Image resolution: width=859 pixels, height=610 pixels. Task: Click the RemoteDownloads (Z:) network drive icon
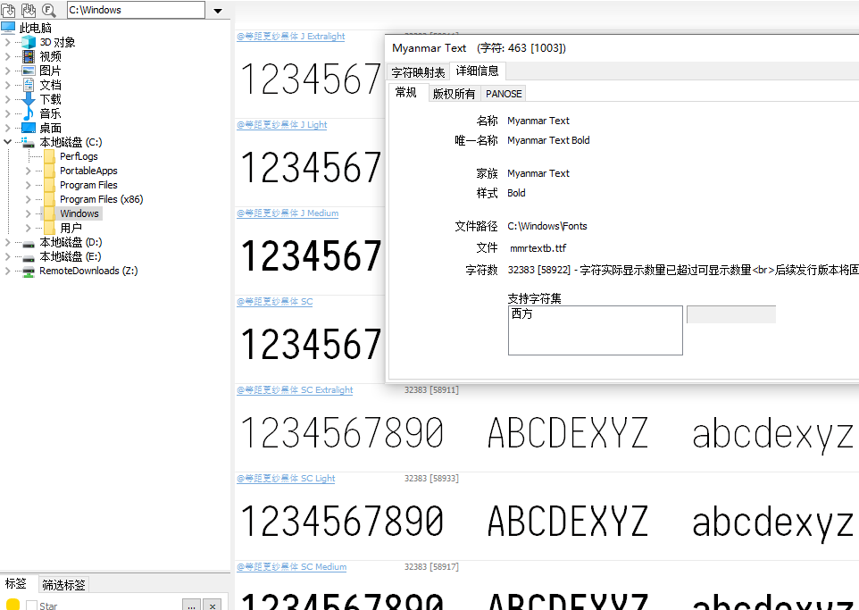(29, 271)
